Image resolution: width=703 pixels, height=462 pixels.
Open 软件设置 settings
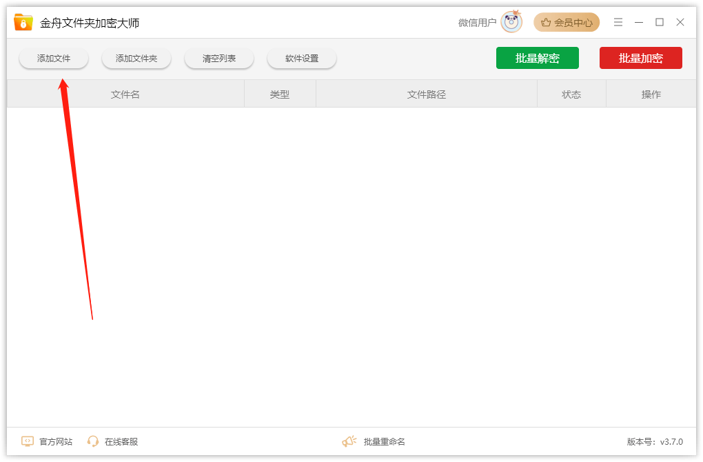coord(302,59)
